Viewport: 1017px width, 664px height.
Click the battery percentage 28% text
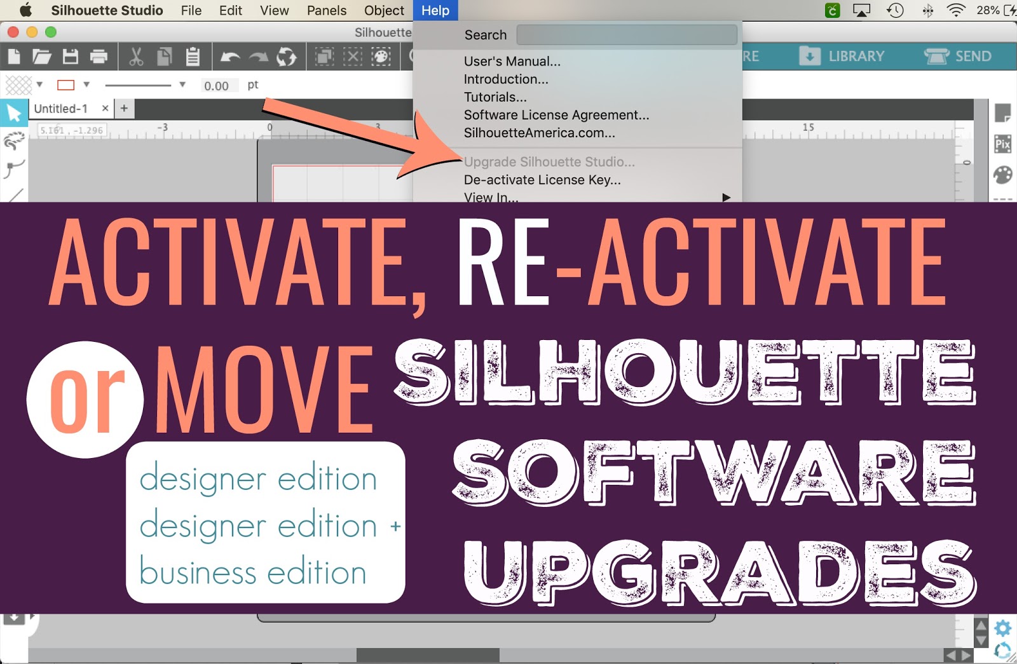[988, 10]
